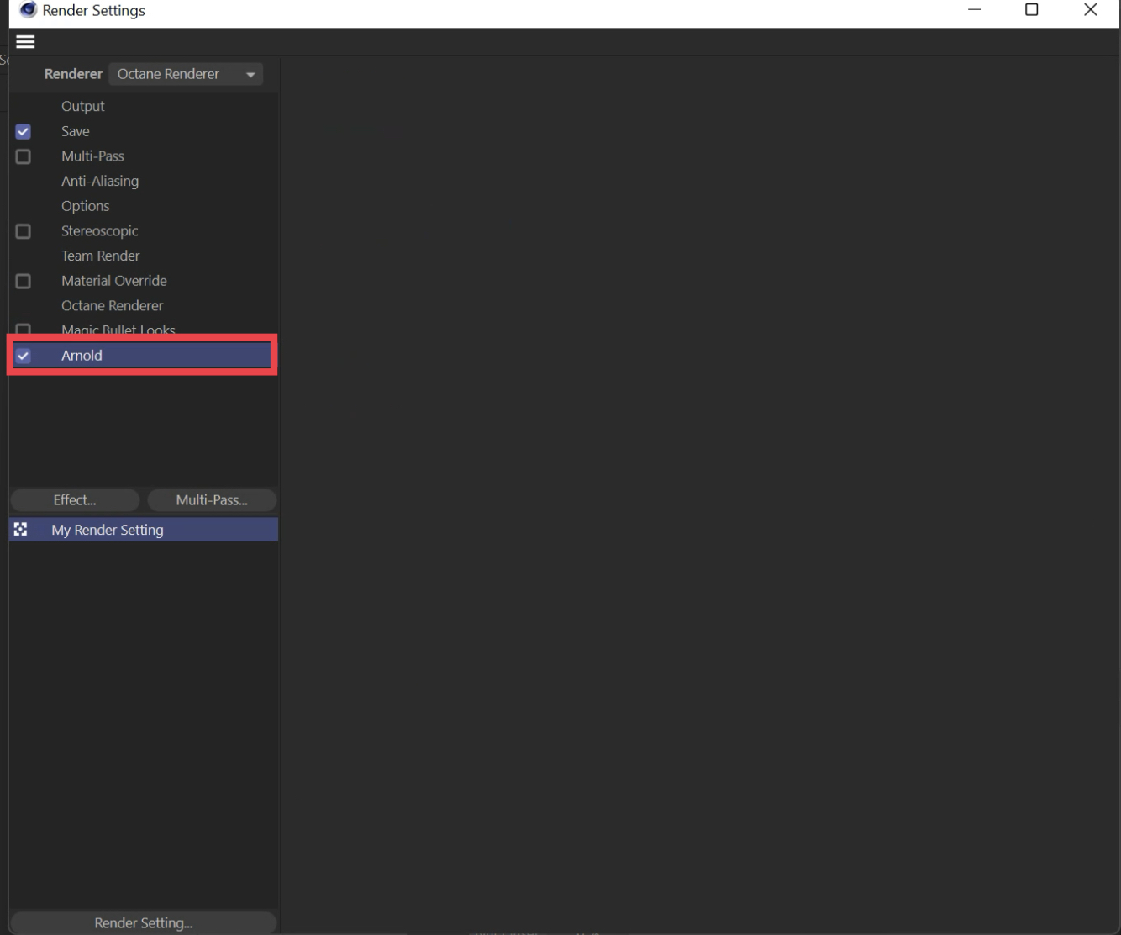The height and width of the screenshot is (935, 1121).
Task: Select the Options entry
Action: [x=86, y=206]
